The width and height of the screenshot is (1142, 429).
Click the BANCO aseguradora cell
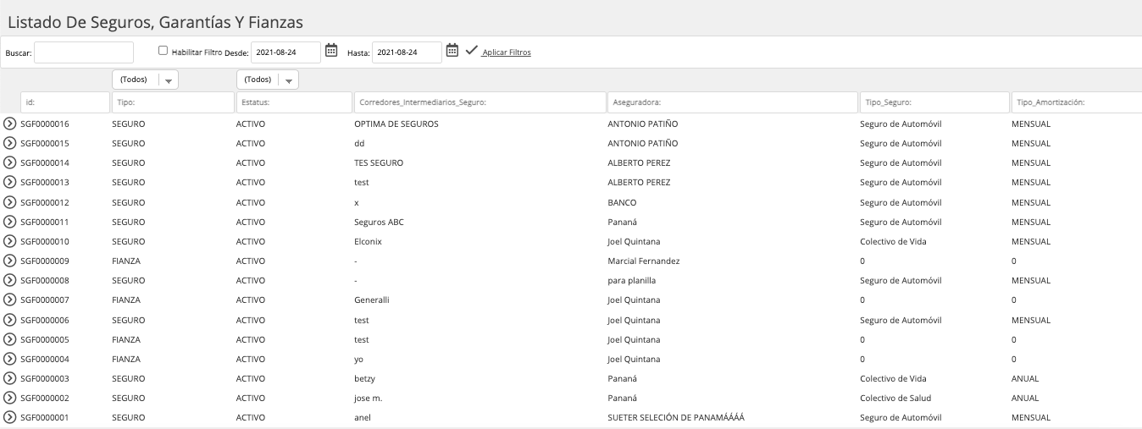coord(623,202)
